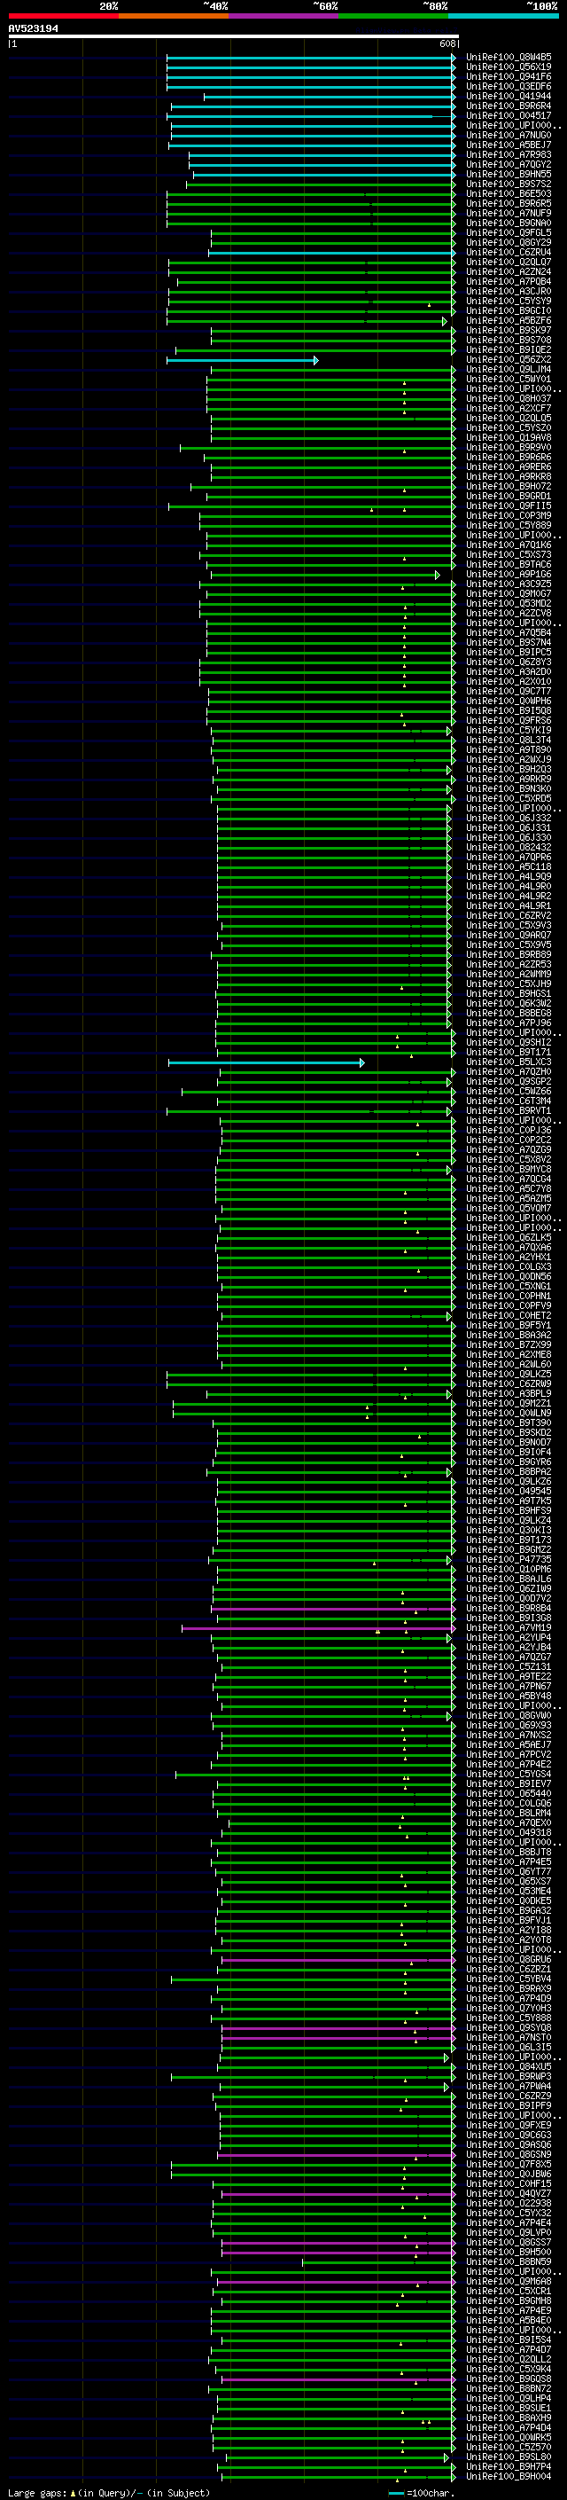
Task: Select label UniRef100_B9SL80
Action: tap(509, 2457)
